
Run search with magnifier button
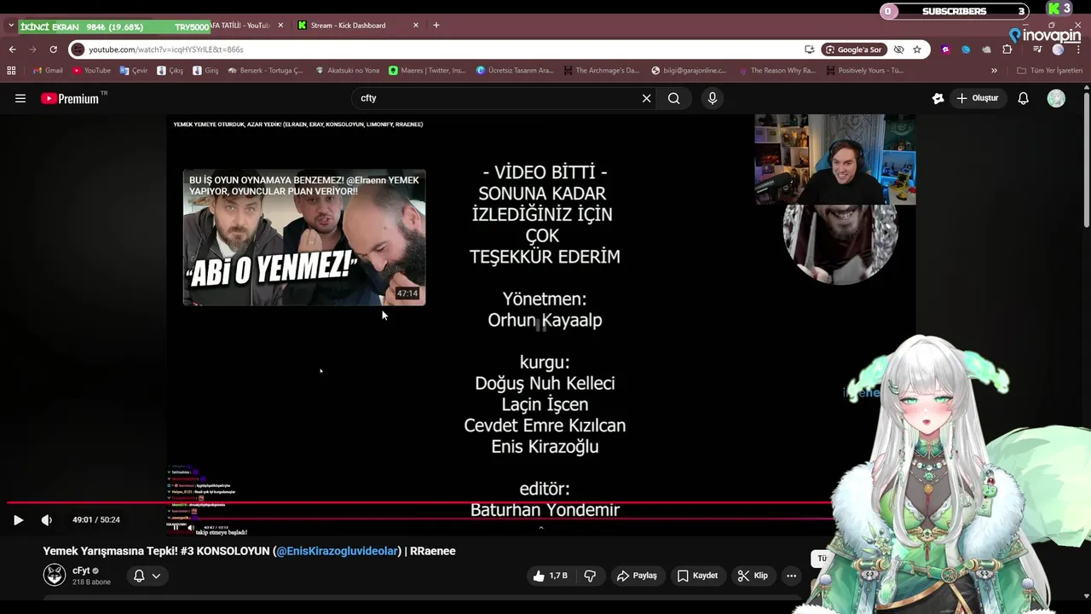coord(674,98)
